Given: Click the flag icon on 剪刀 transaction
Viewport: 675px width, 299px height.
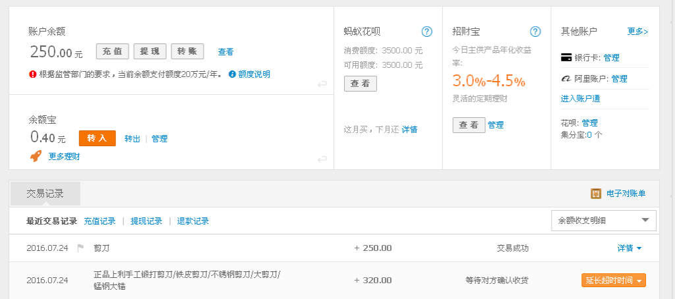Looking at the screenshot, I should point(80,248).
